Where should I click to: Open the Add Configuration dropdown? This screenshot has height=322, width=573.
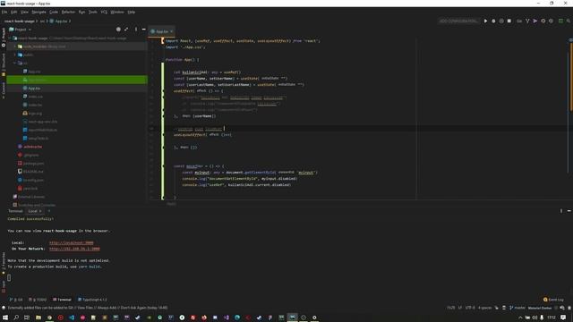point(458,21)
